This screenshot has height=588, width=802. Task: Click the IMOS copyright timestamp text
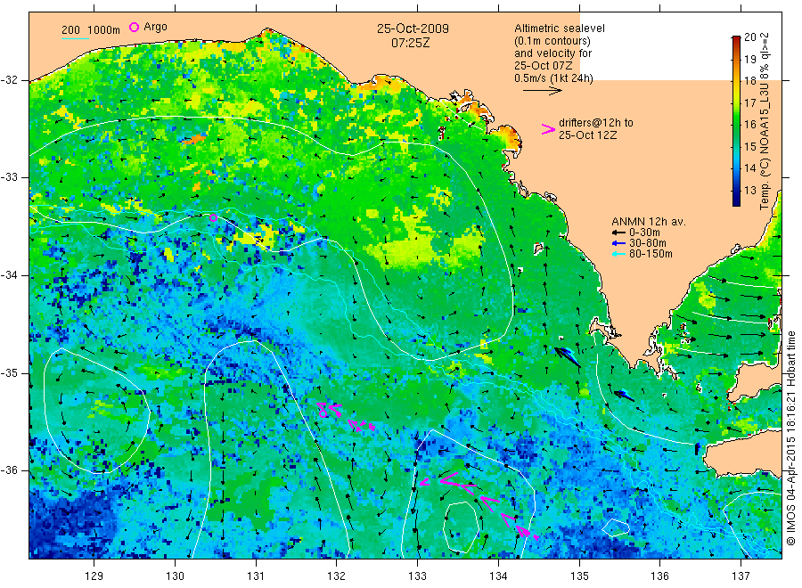click(791, 438)
